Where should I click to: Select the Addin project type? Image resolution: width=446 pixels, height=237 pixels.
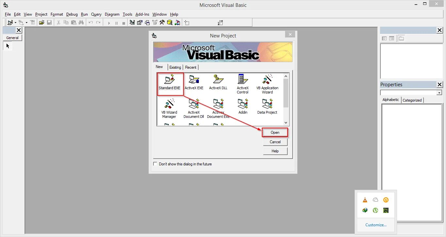[x=243, y=107]
